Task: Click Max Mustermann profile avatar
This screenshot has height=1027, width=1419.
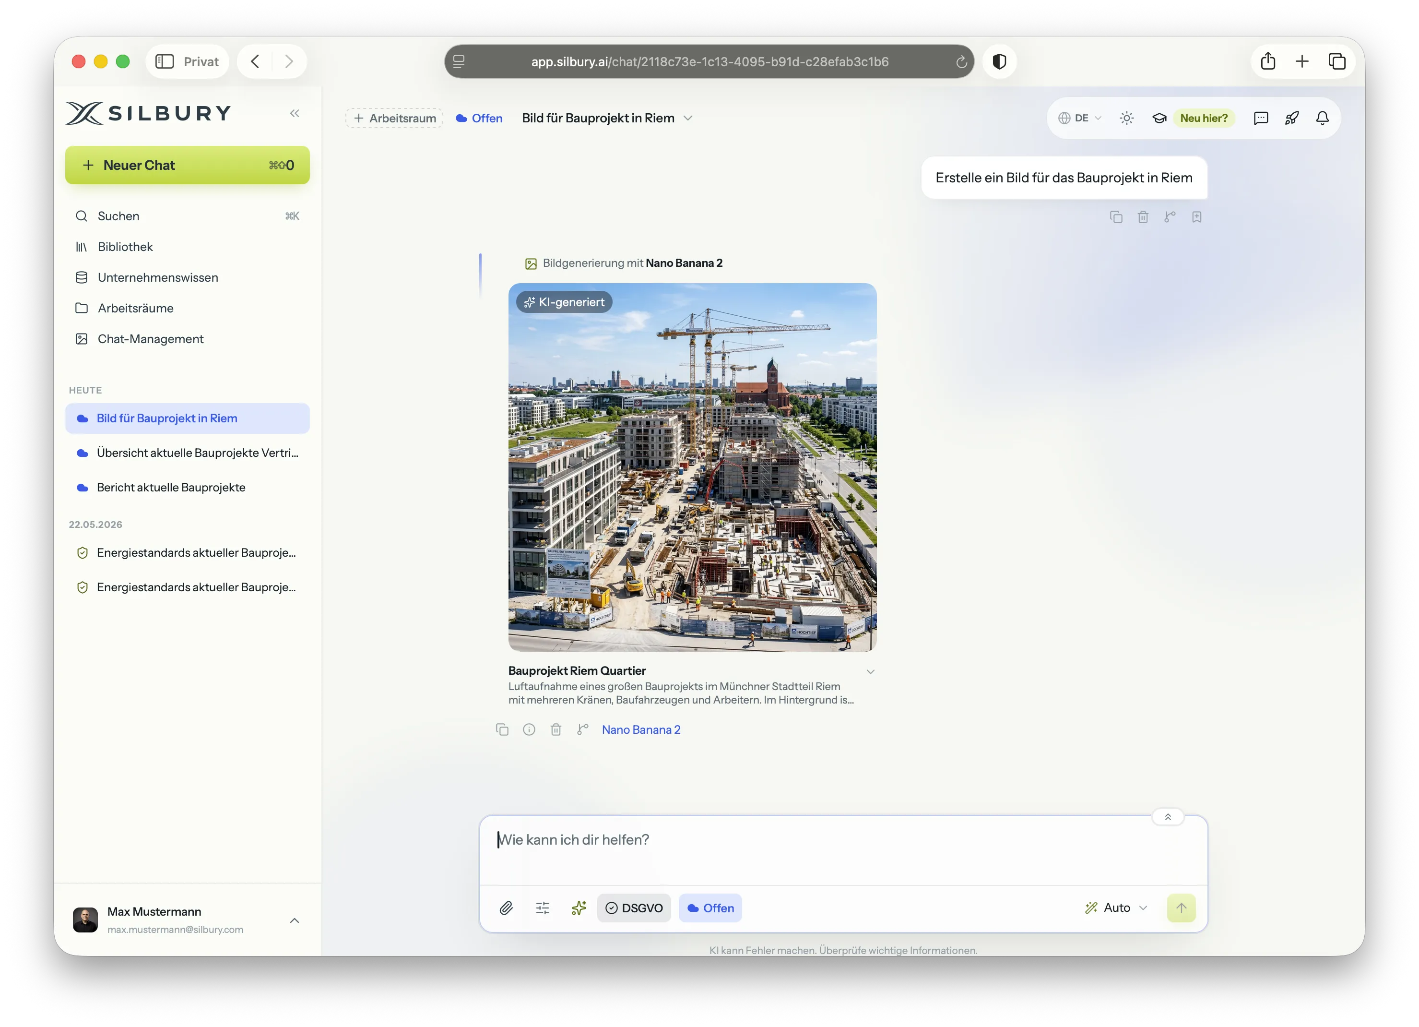Action: (x=85, y=920)
